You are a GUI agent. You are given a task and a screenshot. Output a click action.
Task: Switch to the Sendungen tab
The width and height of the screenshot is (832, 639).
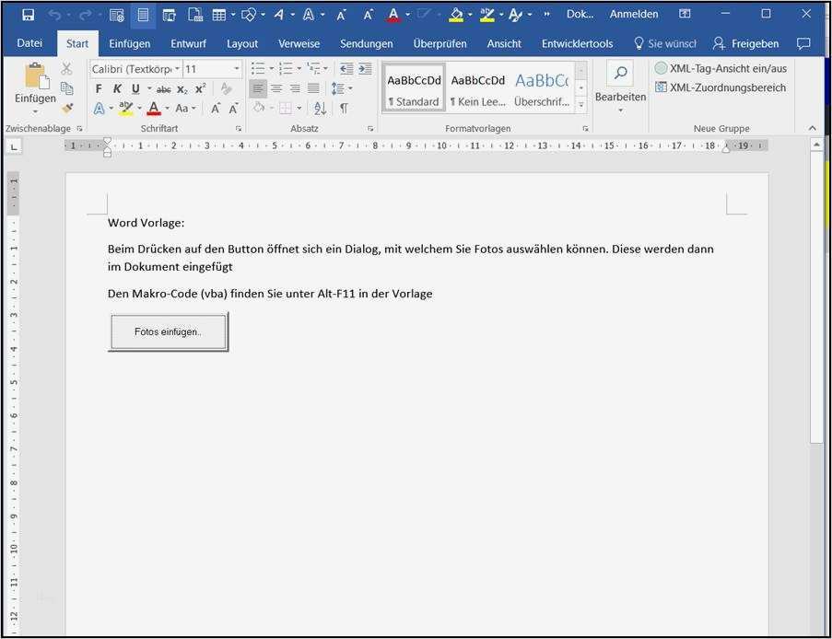[366, 44]
